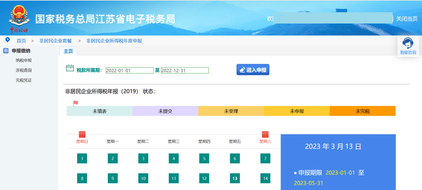Go to 首页 in the breadcrumb
422x190 pixels.
21,41
